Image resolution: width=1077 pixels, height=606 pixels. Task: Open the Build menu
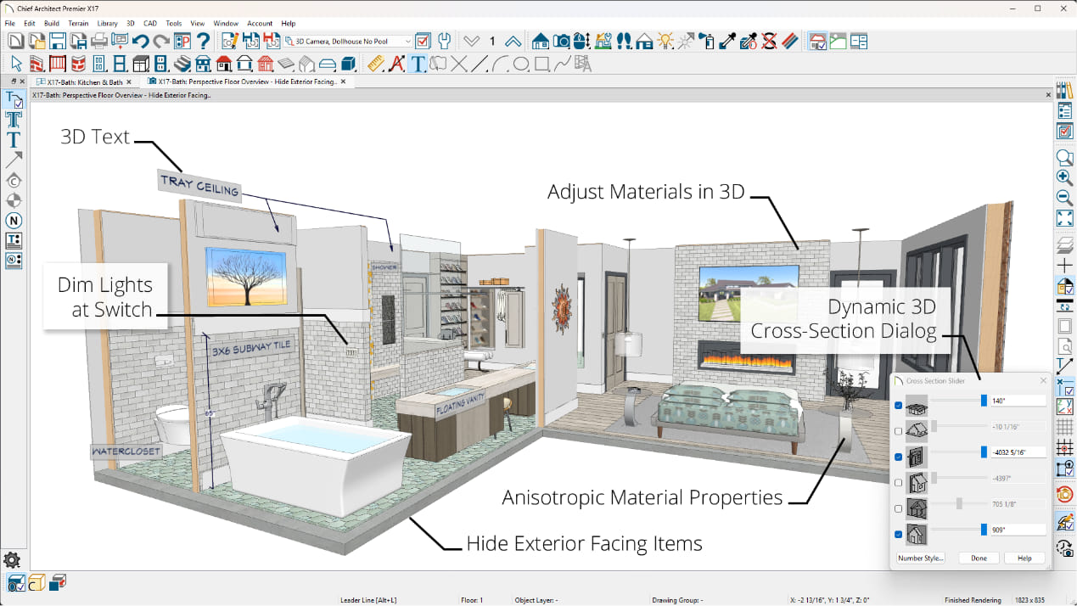pyautogui.click(x=51, y=23)
